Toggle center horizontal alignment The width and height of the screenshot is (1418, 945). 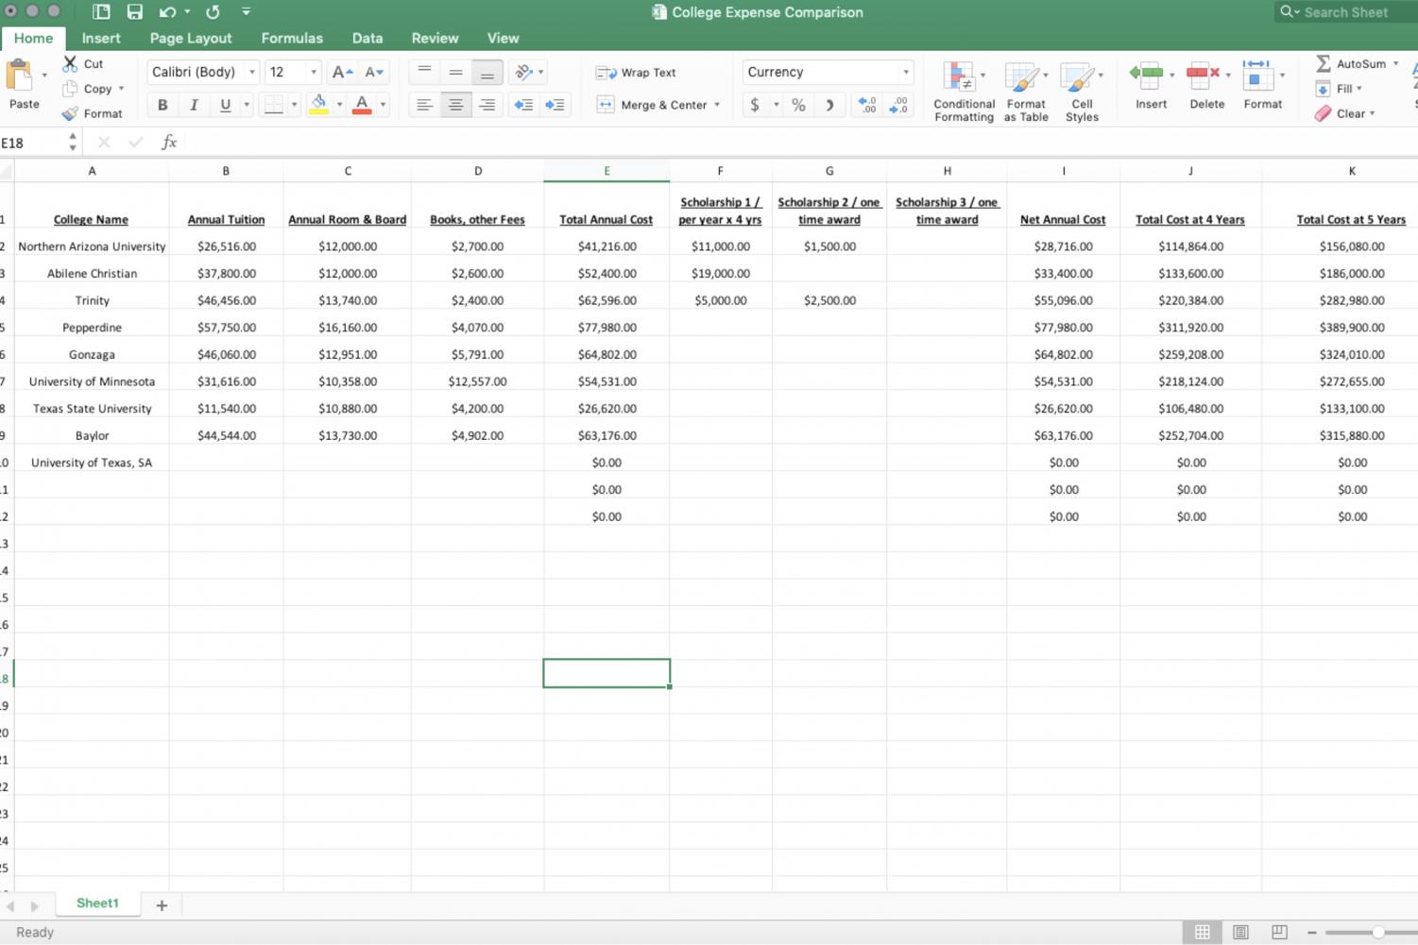[455, 105]
